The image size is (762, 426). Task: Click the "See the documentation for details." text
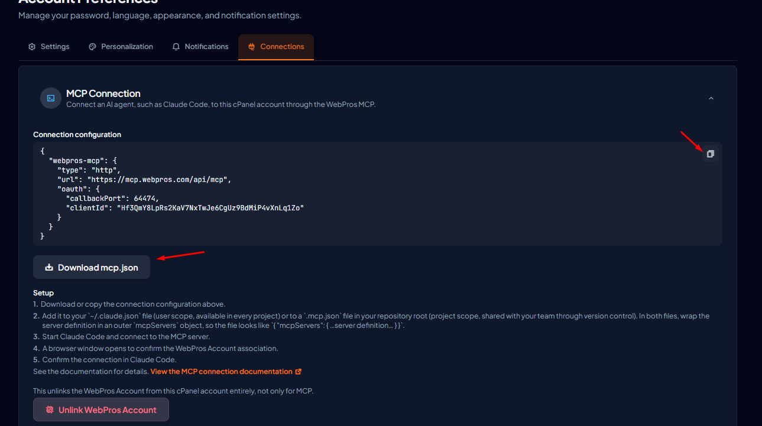coord(90,372)
